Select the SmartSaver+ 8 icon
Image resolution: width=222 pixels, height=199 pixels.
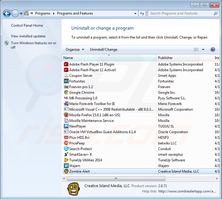(66, 154)
